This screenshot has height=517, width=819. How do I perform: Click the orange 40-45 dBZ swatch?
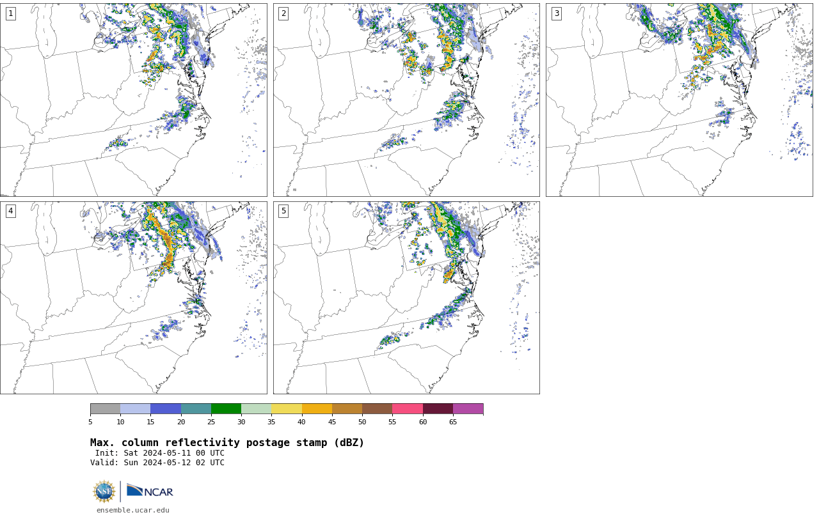point(317,409)
